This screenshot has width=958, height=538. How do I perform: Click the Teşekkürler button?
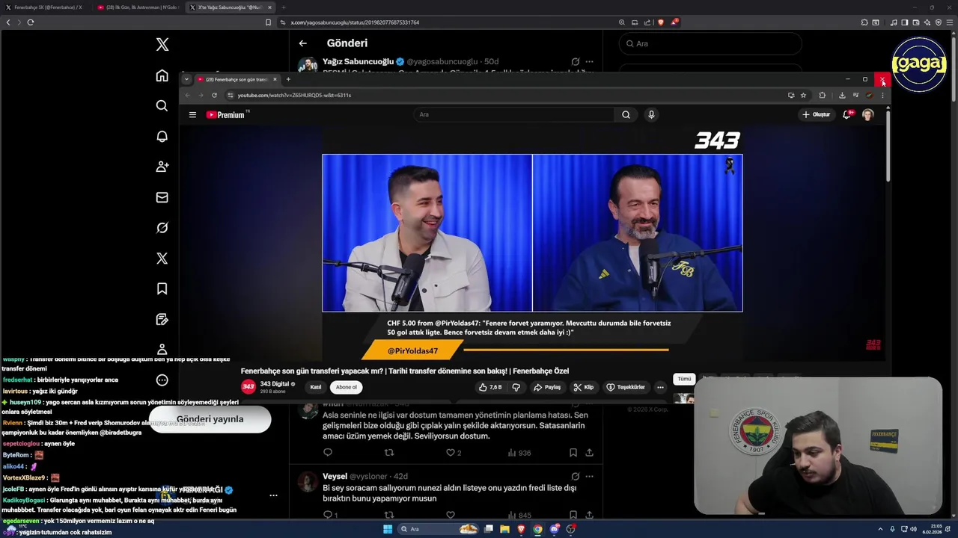tap(626, 387)
